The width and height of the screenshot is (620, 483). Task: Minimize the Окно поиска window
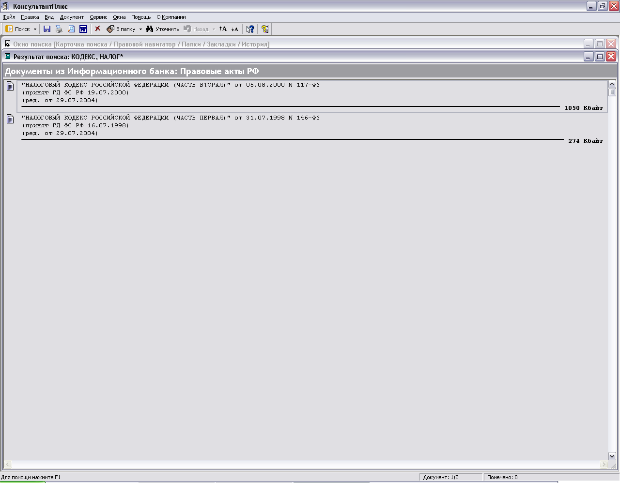click(589, 44)
